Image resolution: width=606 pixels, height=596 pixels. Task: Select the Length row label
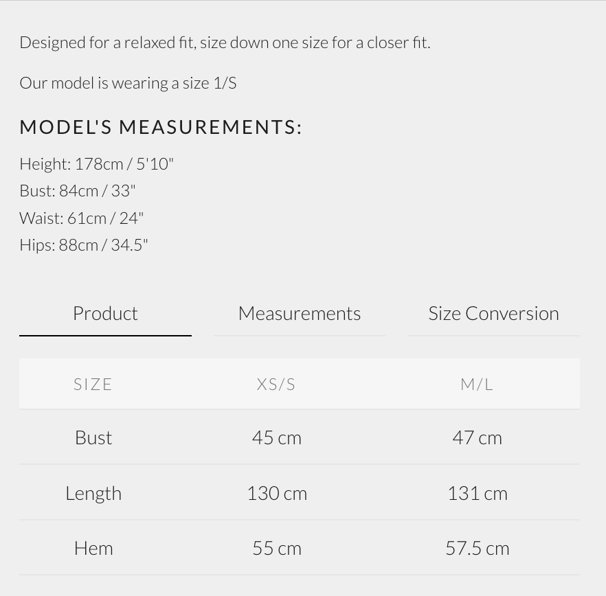coord(93,493)
